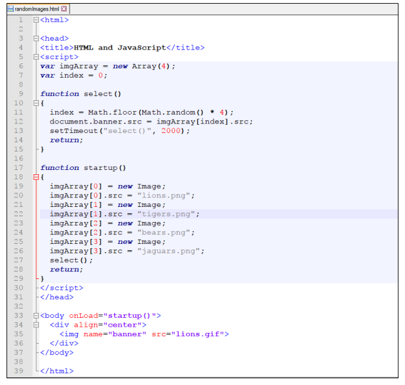This screenshot has height=385, width=405.
Task: Click 'imgArray[0] = new Image;' line
Action: coord(107,186)
